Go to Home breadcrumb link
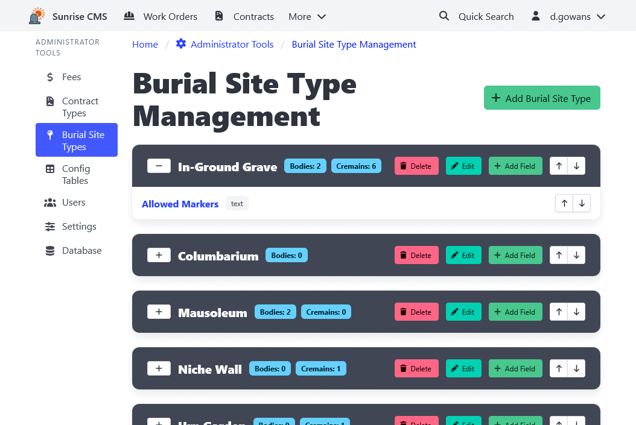The image size is (636, 425). 145,44
